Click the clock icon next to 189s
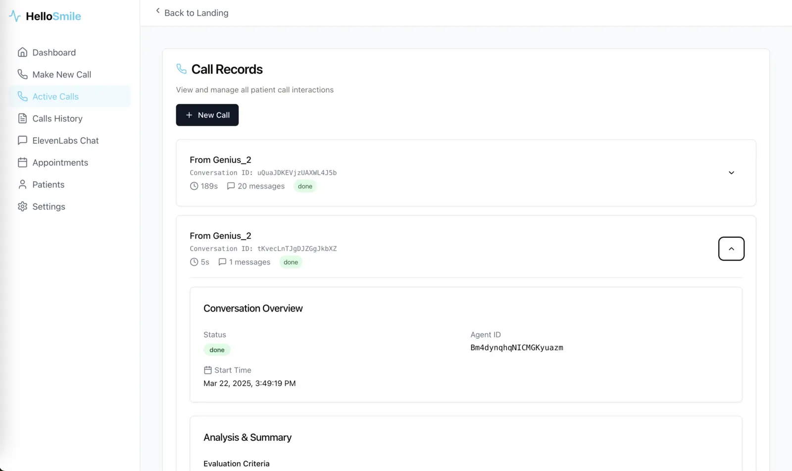Screen dimensions: 792x471 (x=194, y=186)
